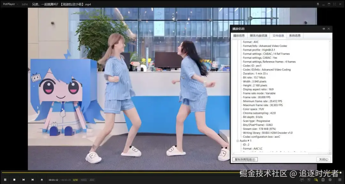Click the 关闭 button
This screenshot has width=345, height=184.
coord(323,159)
